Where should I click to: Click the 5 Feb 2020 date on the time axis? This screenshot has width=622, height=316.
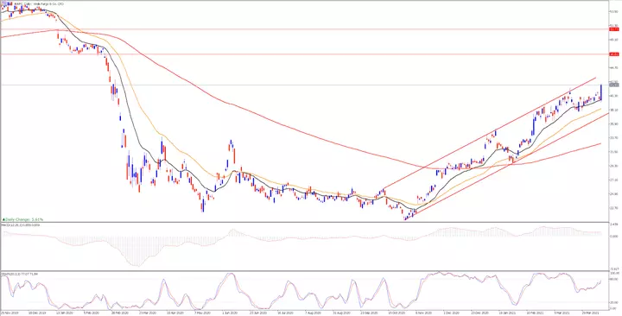(92, 313)
